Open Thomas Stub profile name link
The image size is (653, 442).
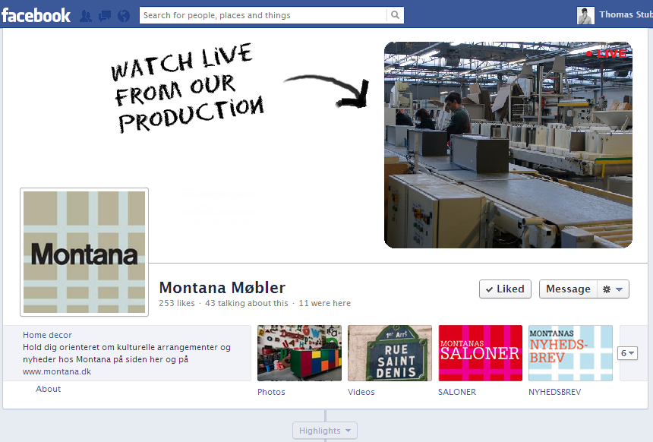point(626,14)
